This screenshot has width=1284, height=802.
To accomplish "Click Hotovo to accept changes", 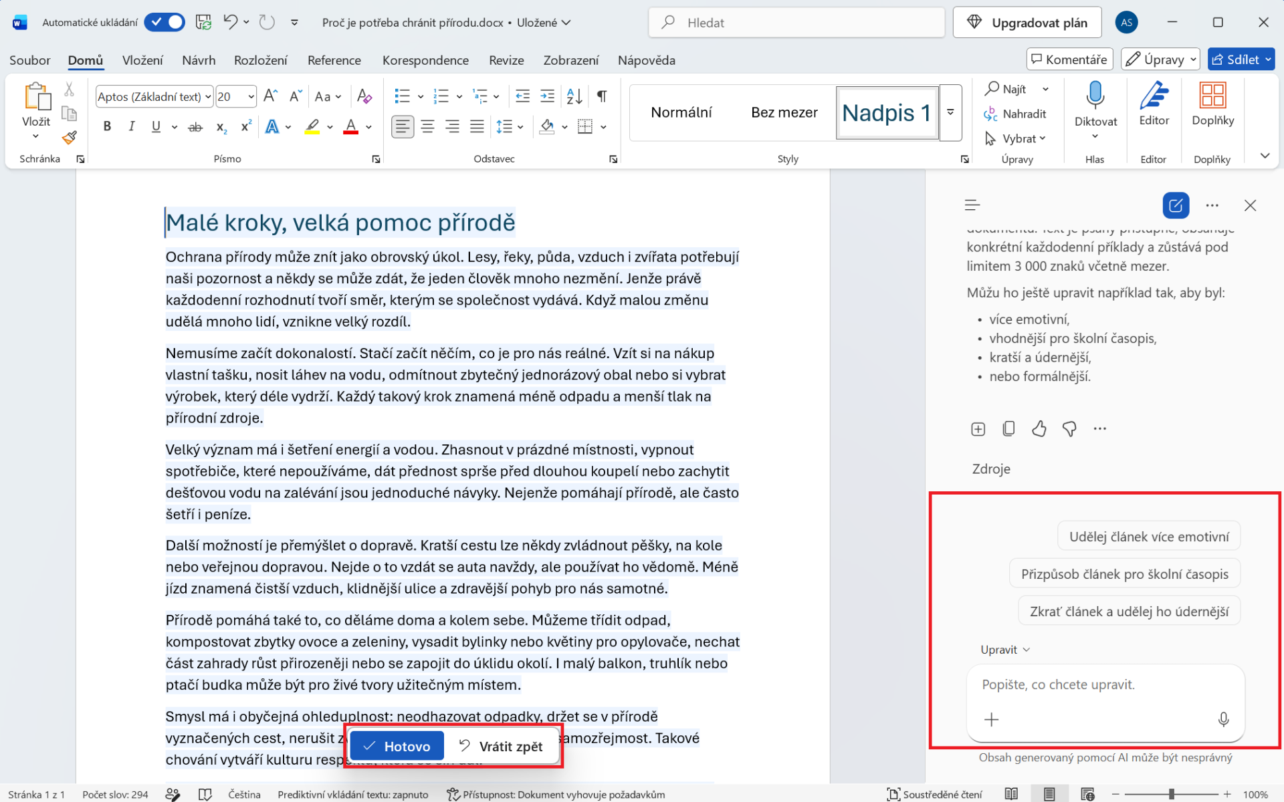I will [x=397, y=746].
